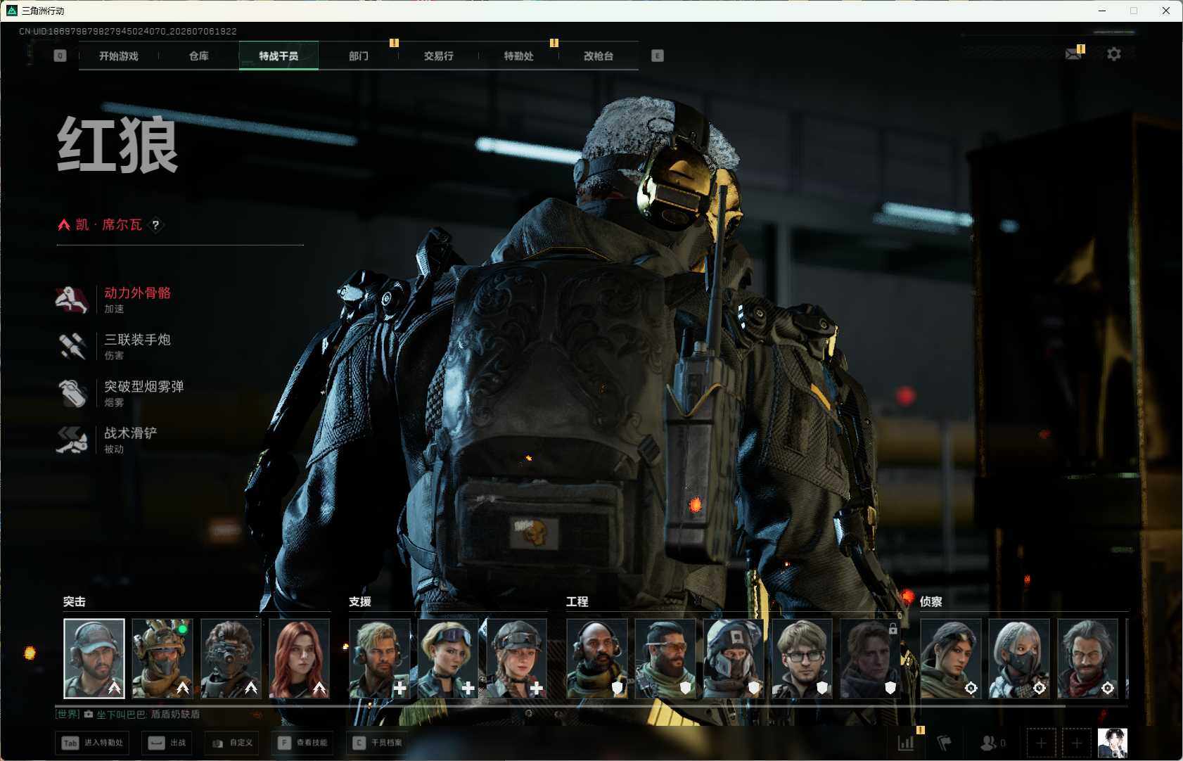
Task: Select silver-haired recon operator with black mask
Action: pos(1019,658)
